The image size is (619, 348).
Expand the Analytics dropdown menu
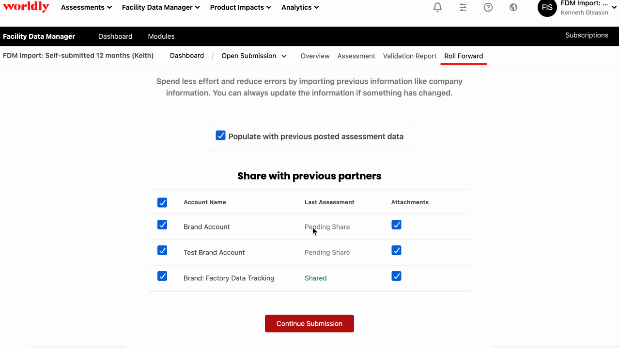[x=300, y=7]
